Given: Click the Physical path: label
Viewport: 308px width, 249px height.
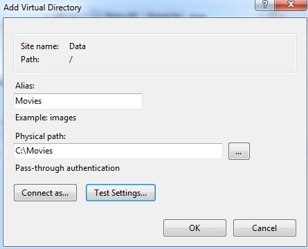Looking at the screenshot, I should [x=40, y=136].
